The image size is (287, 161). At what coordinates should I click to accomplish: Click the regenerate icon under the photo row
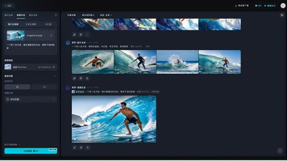(x=81, y=78)
